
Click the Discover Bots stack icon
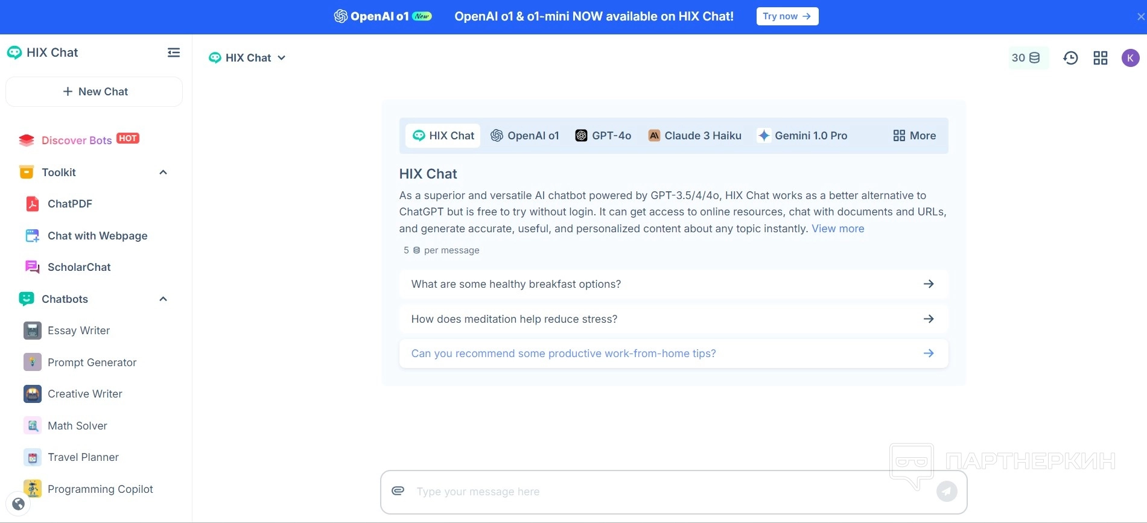point(27,141)
